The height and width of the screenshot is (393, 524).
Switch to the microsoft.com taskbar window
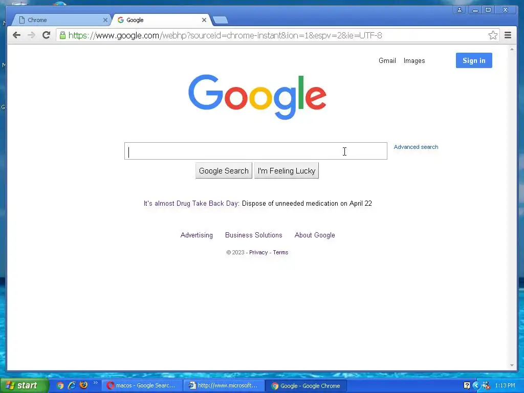224,386
